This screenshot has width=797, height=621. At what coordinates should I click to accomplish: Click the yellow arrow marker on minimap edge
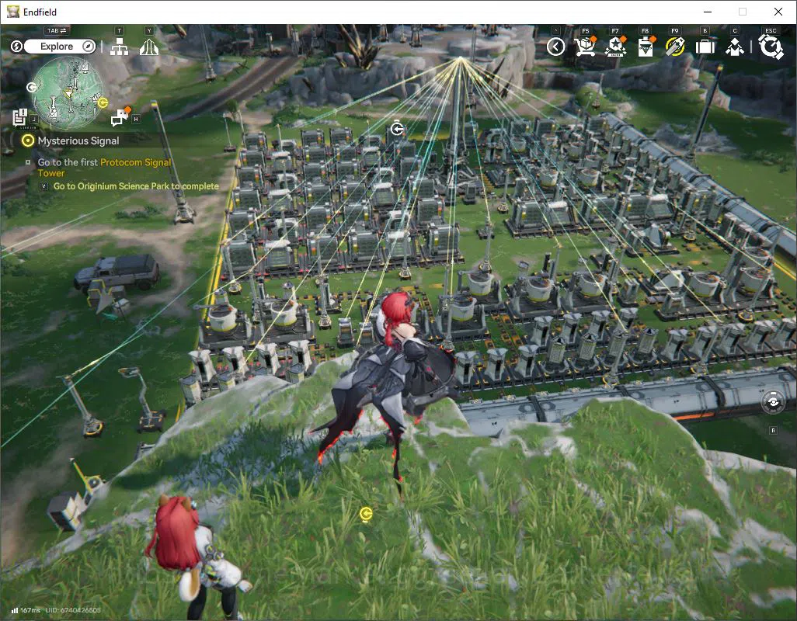click(x=103, y=103)
